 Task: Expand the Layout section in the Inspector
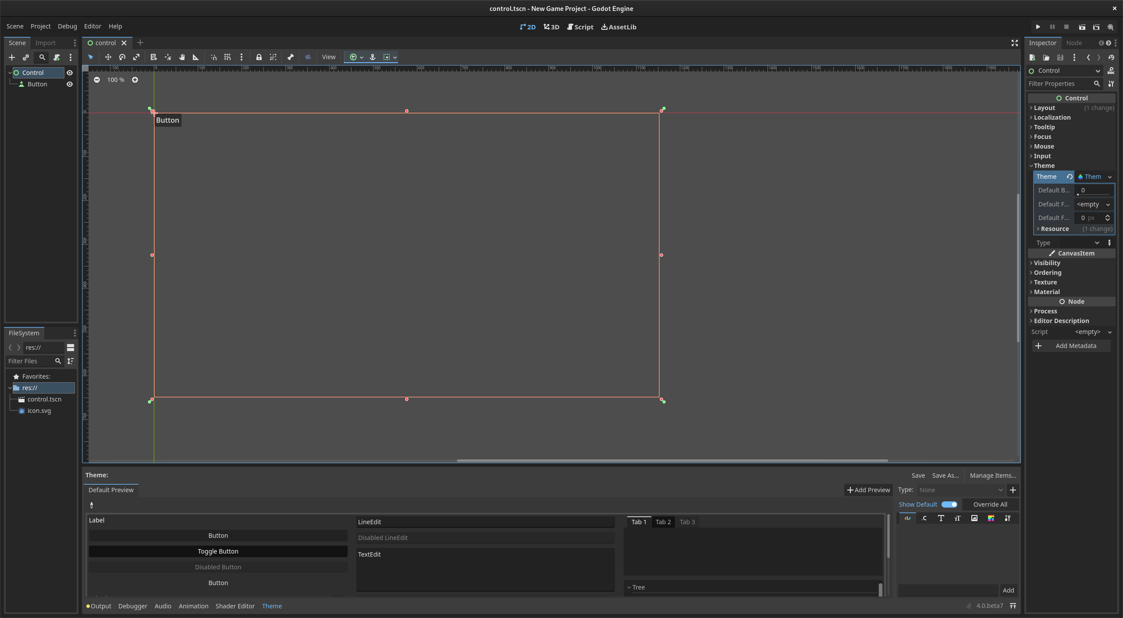click(x=1044, y=107)
